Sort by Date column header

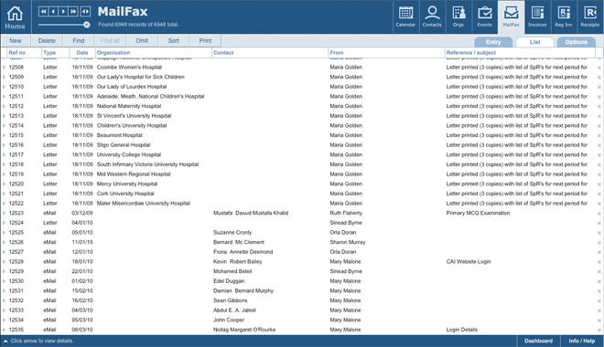(82, 53)
